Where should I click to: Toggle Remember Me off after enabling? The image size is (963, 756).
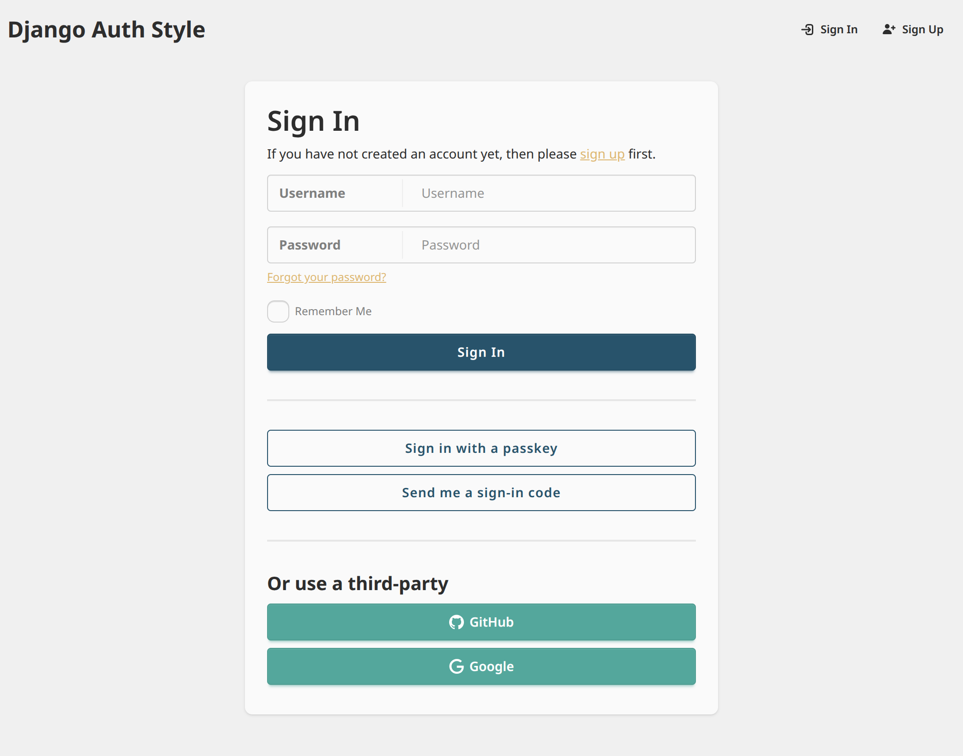[278, 311]
